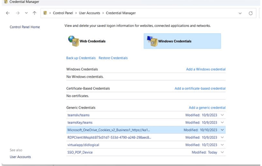Image resolution: width=262 pixels, height=166 pixels.
Task: Go up one folder level
Action: coord(34,13)
